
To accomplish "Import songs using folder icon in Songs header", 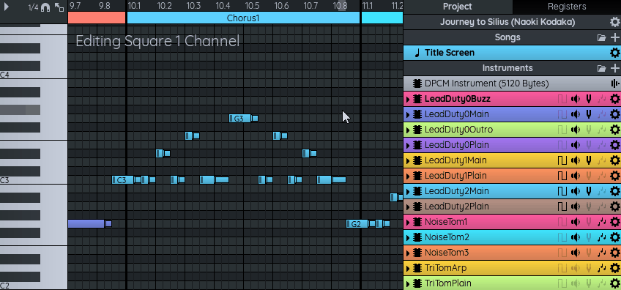I will 602,37.
